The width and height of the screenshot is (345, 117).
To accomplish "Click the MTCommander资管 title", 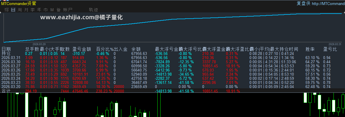I will click(19, 4).
